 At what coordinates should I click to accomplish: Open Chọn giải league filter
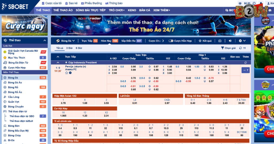click(229, 48)
